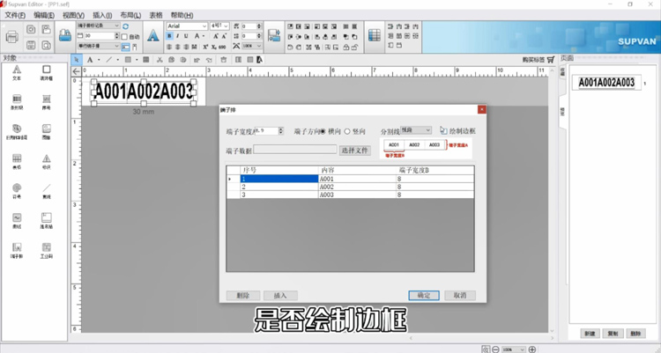Select the arrow pointer tool
This screenshot has height=353, width=661.
77,59
